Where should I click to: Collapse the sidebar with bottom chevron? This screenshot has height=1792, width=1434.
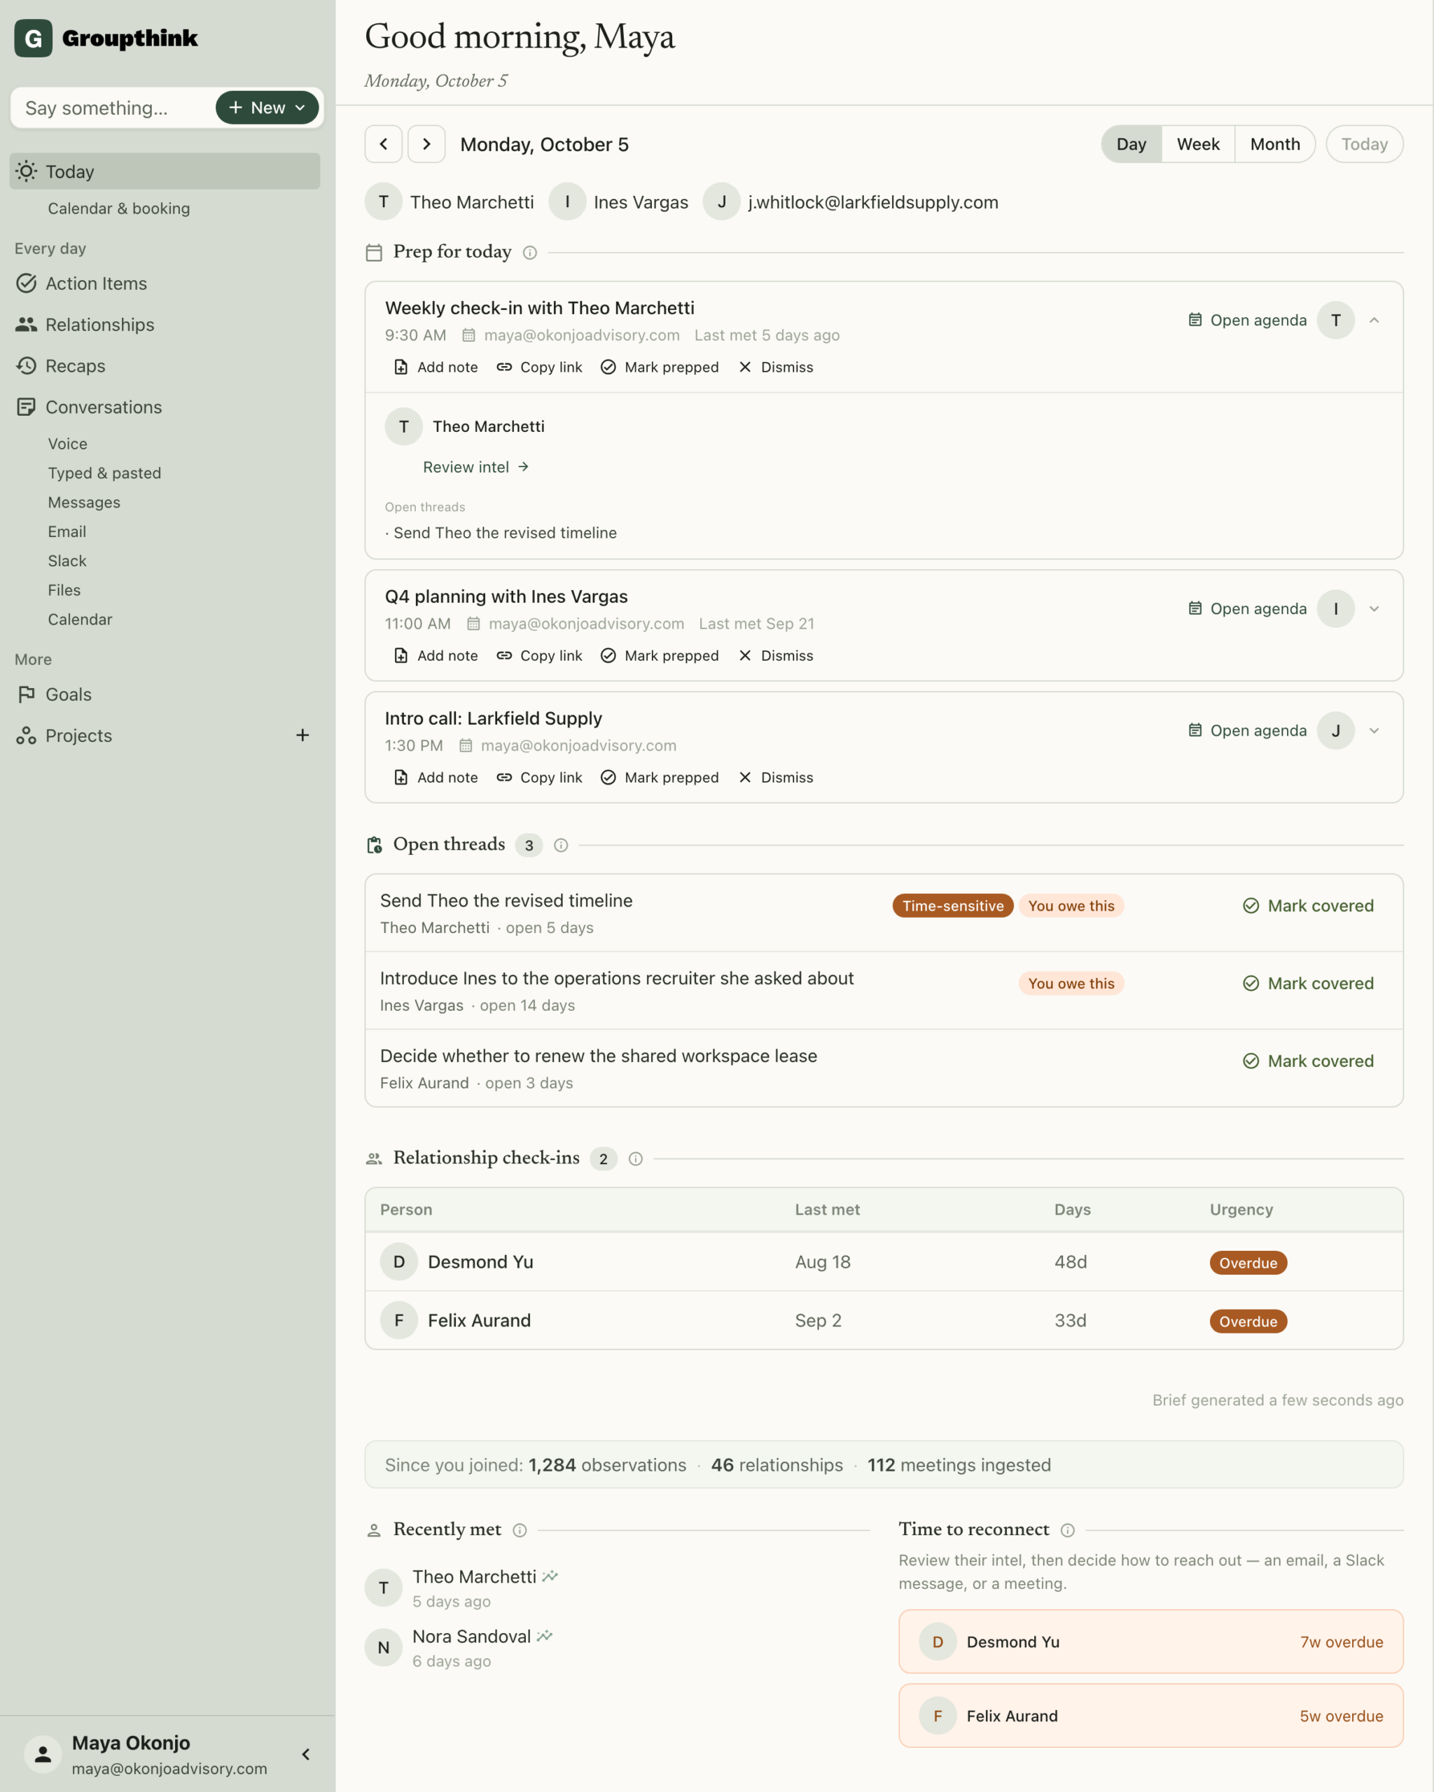[306, 1753]
